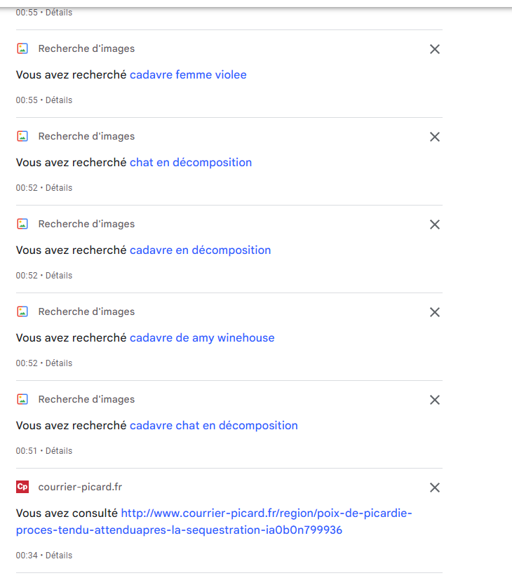
Task: Click "Recherche d'images" label above the 00:51 entry
Action: [x=86, y=399]
